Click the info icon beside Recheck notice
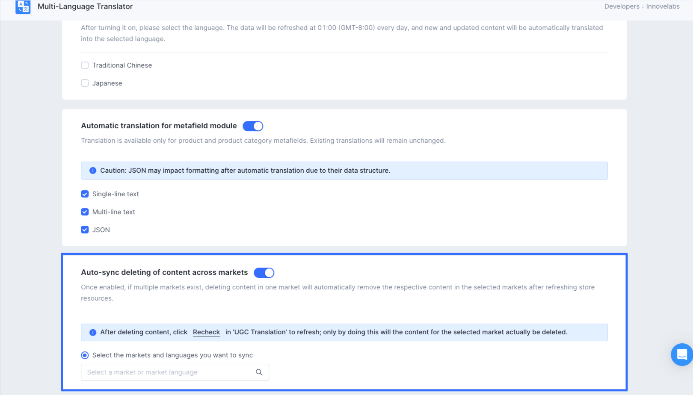The width and height of the screenshot is (693, 395). (x=93, y=333)
